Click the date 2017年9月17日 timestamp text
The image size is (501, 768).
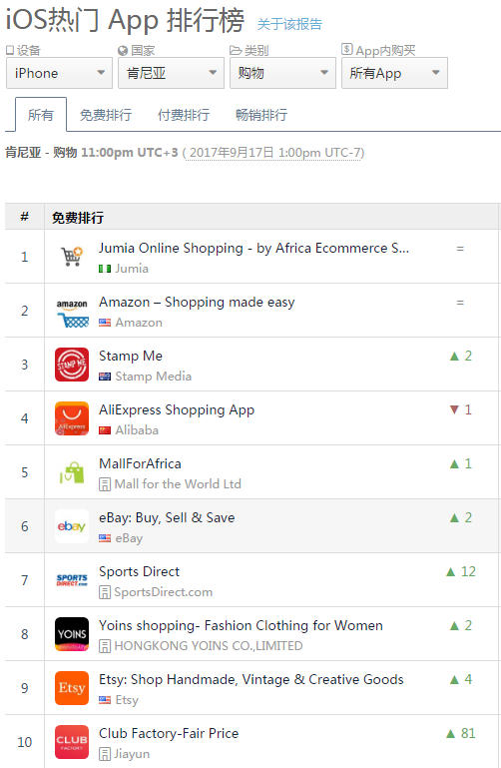point(232,153)
